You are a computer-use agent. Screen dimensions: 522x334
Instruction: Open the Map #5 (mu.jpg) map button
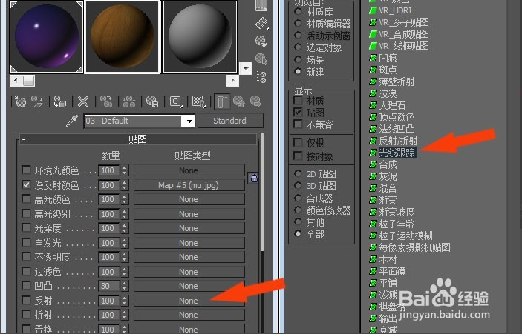(x=189, y=185)
